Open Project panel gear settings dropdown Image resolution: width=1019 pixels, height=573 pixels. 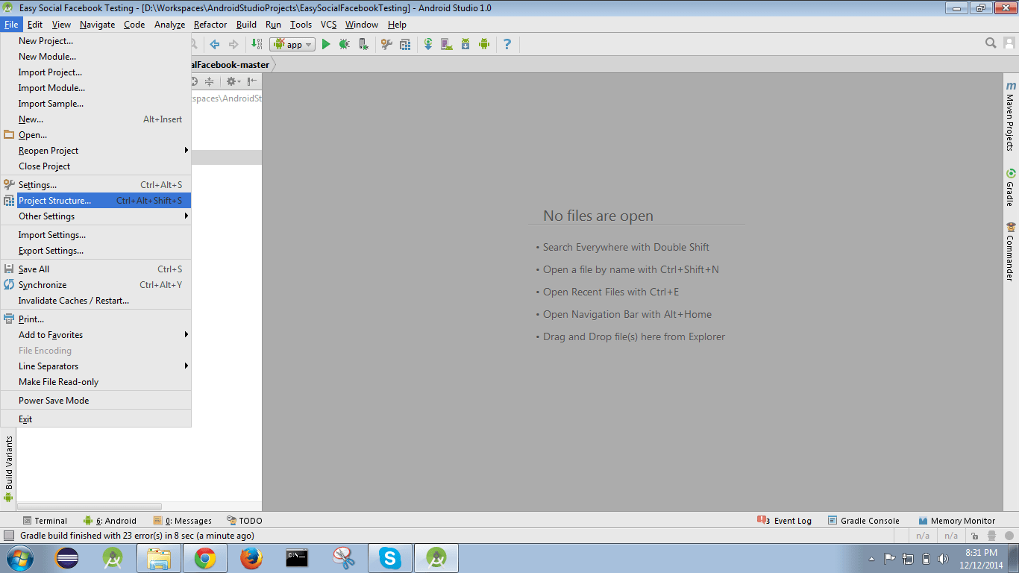click(x=232, y=81)
